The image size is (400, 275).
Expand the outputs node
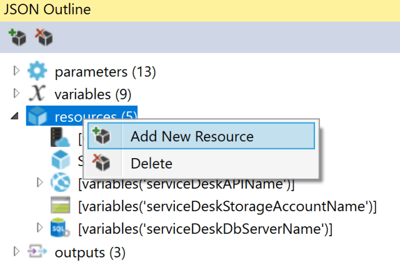click(x=17, y=252)
